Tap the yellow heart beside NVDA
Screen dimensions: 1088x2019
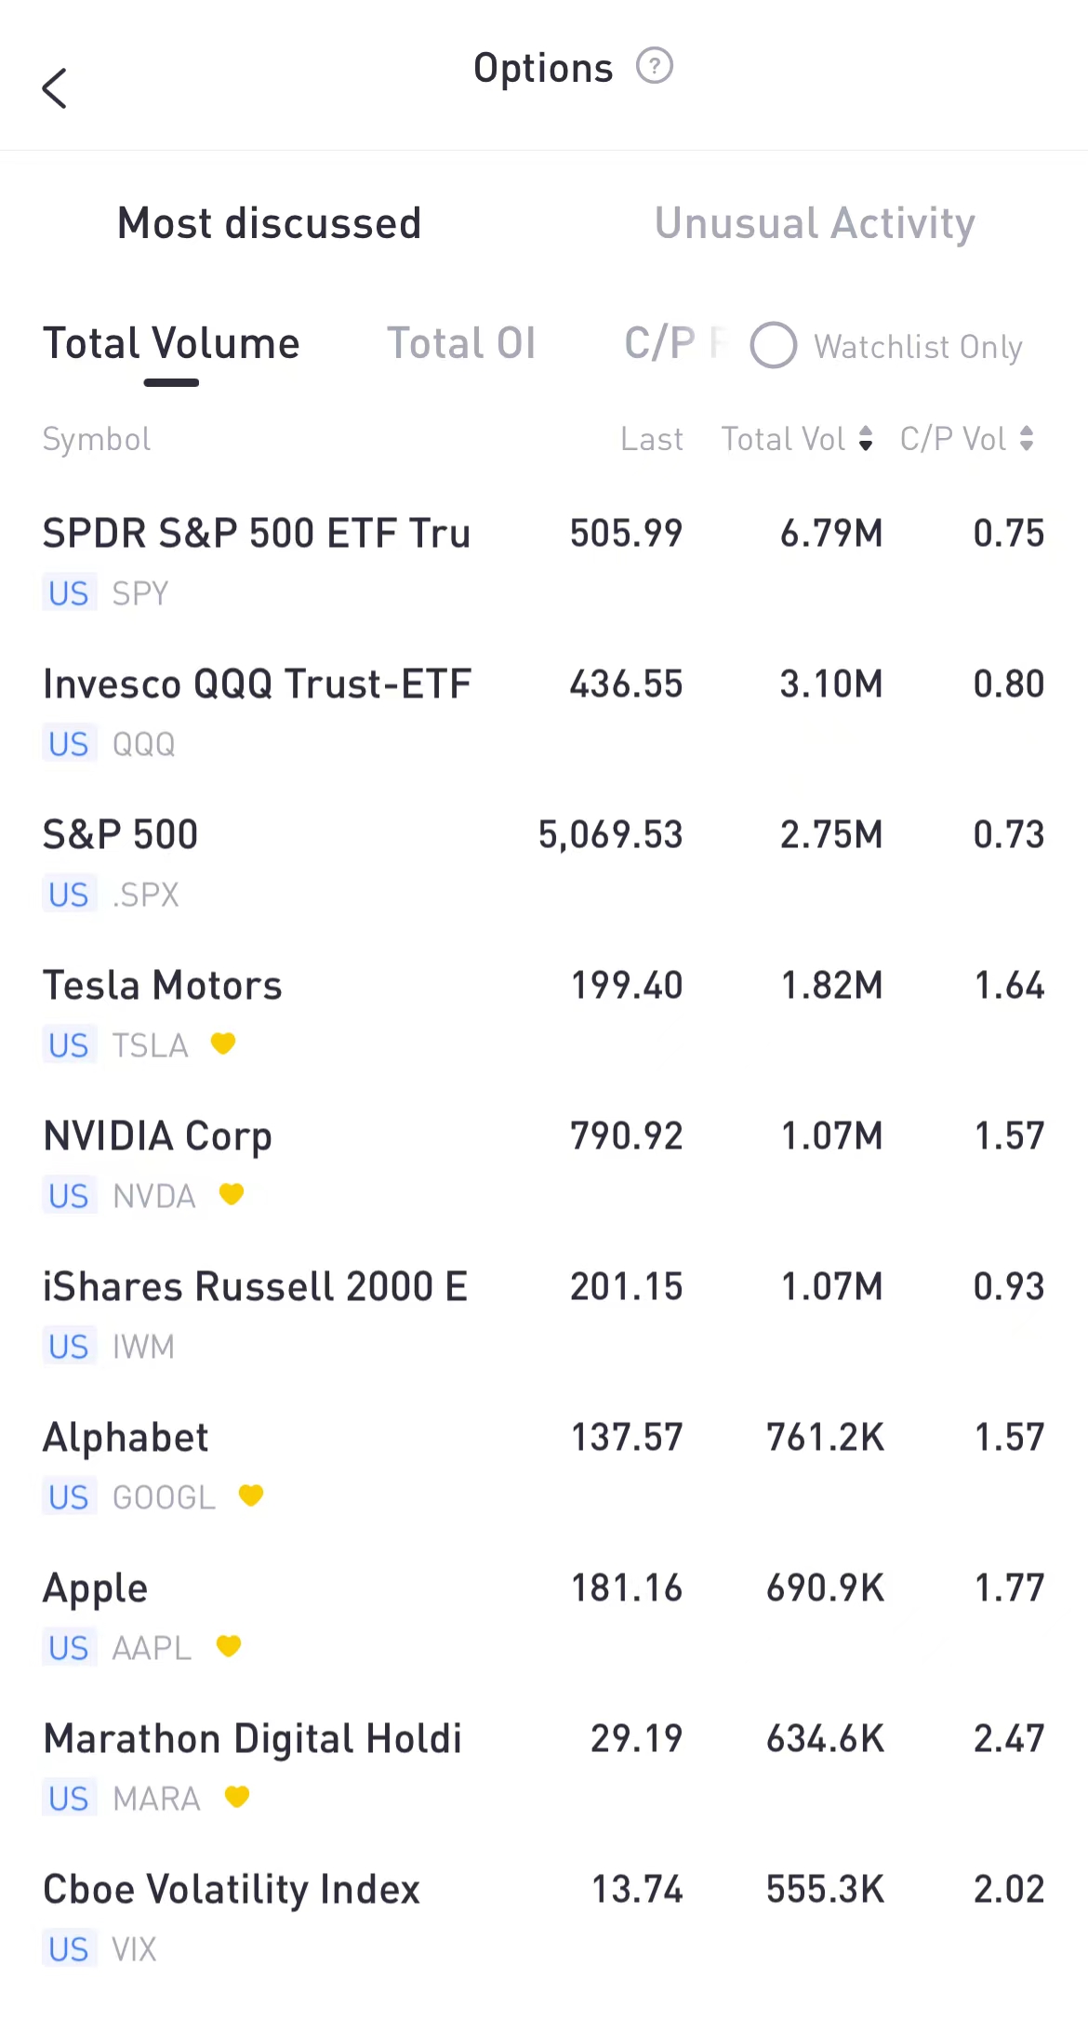tap(231, 1194)
